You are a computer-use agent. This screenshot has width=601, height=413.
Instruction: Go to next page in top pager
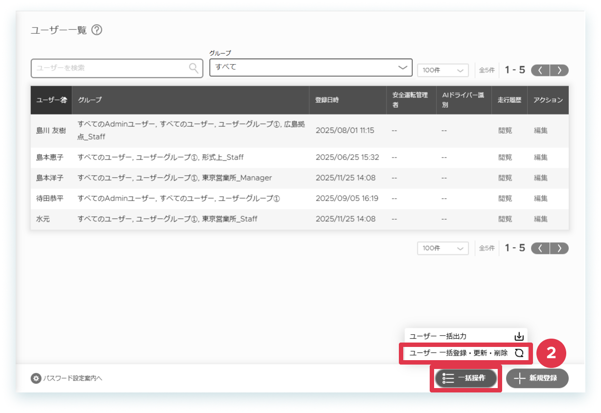pos(559,70)
